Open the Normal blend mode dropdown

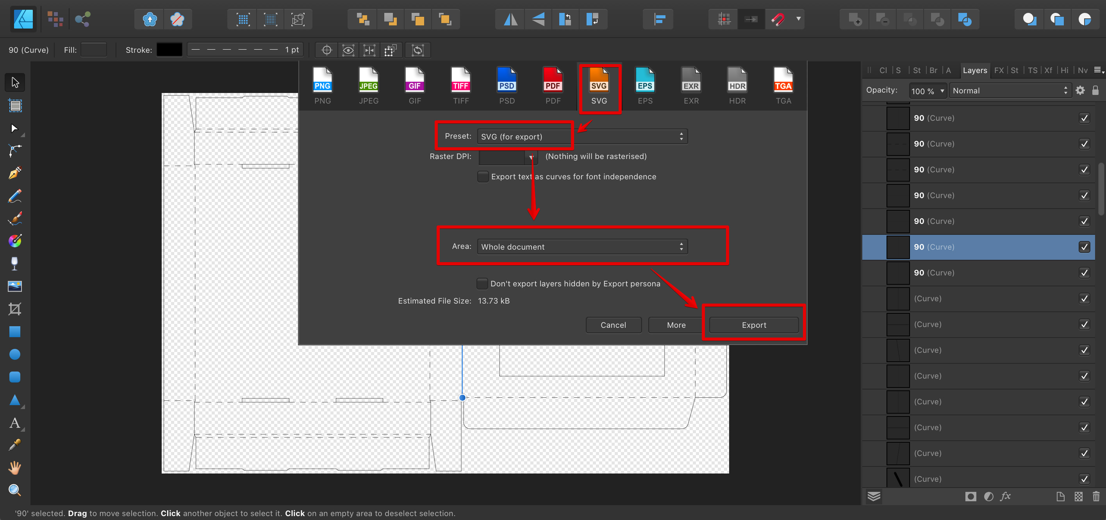pos(1010,91)
